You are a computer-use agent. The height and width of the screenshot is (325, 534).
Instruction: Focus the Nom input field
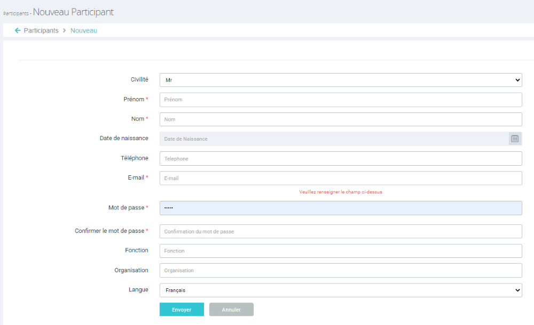pos(341,119)
